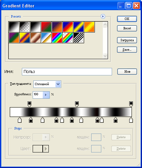Click the Непрозр opacity field
Image resolution: width=142 pixels, height=168 pixels.
coord(38,137)
